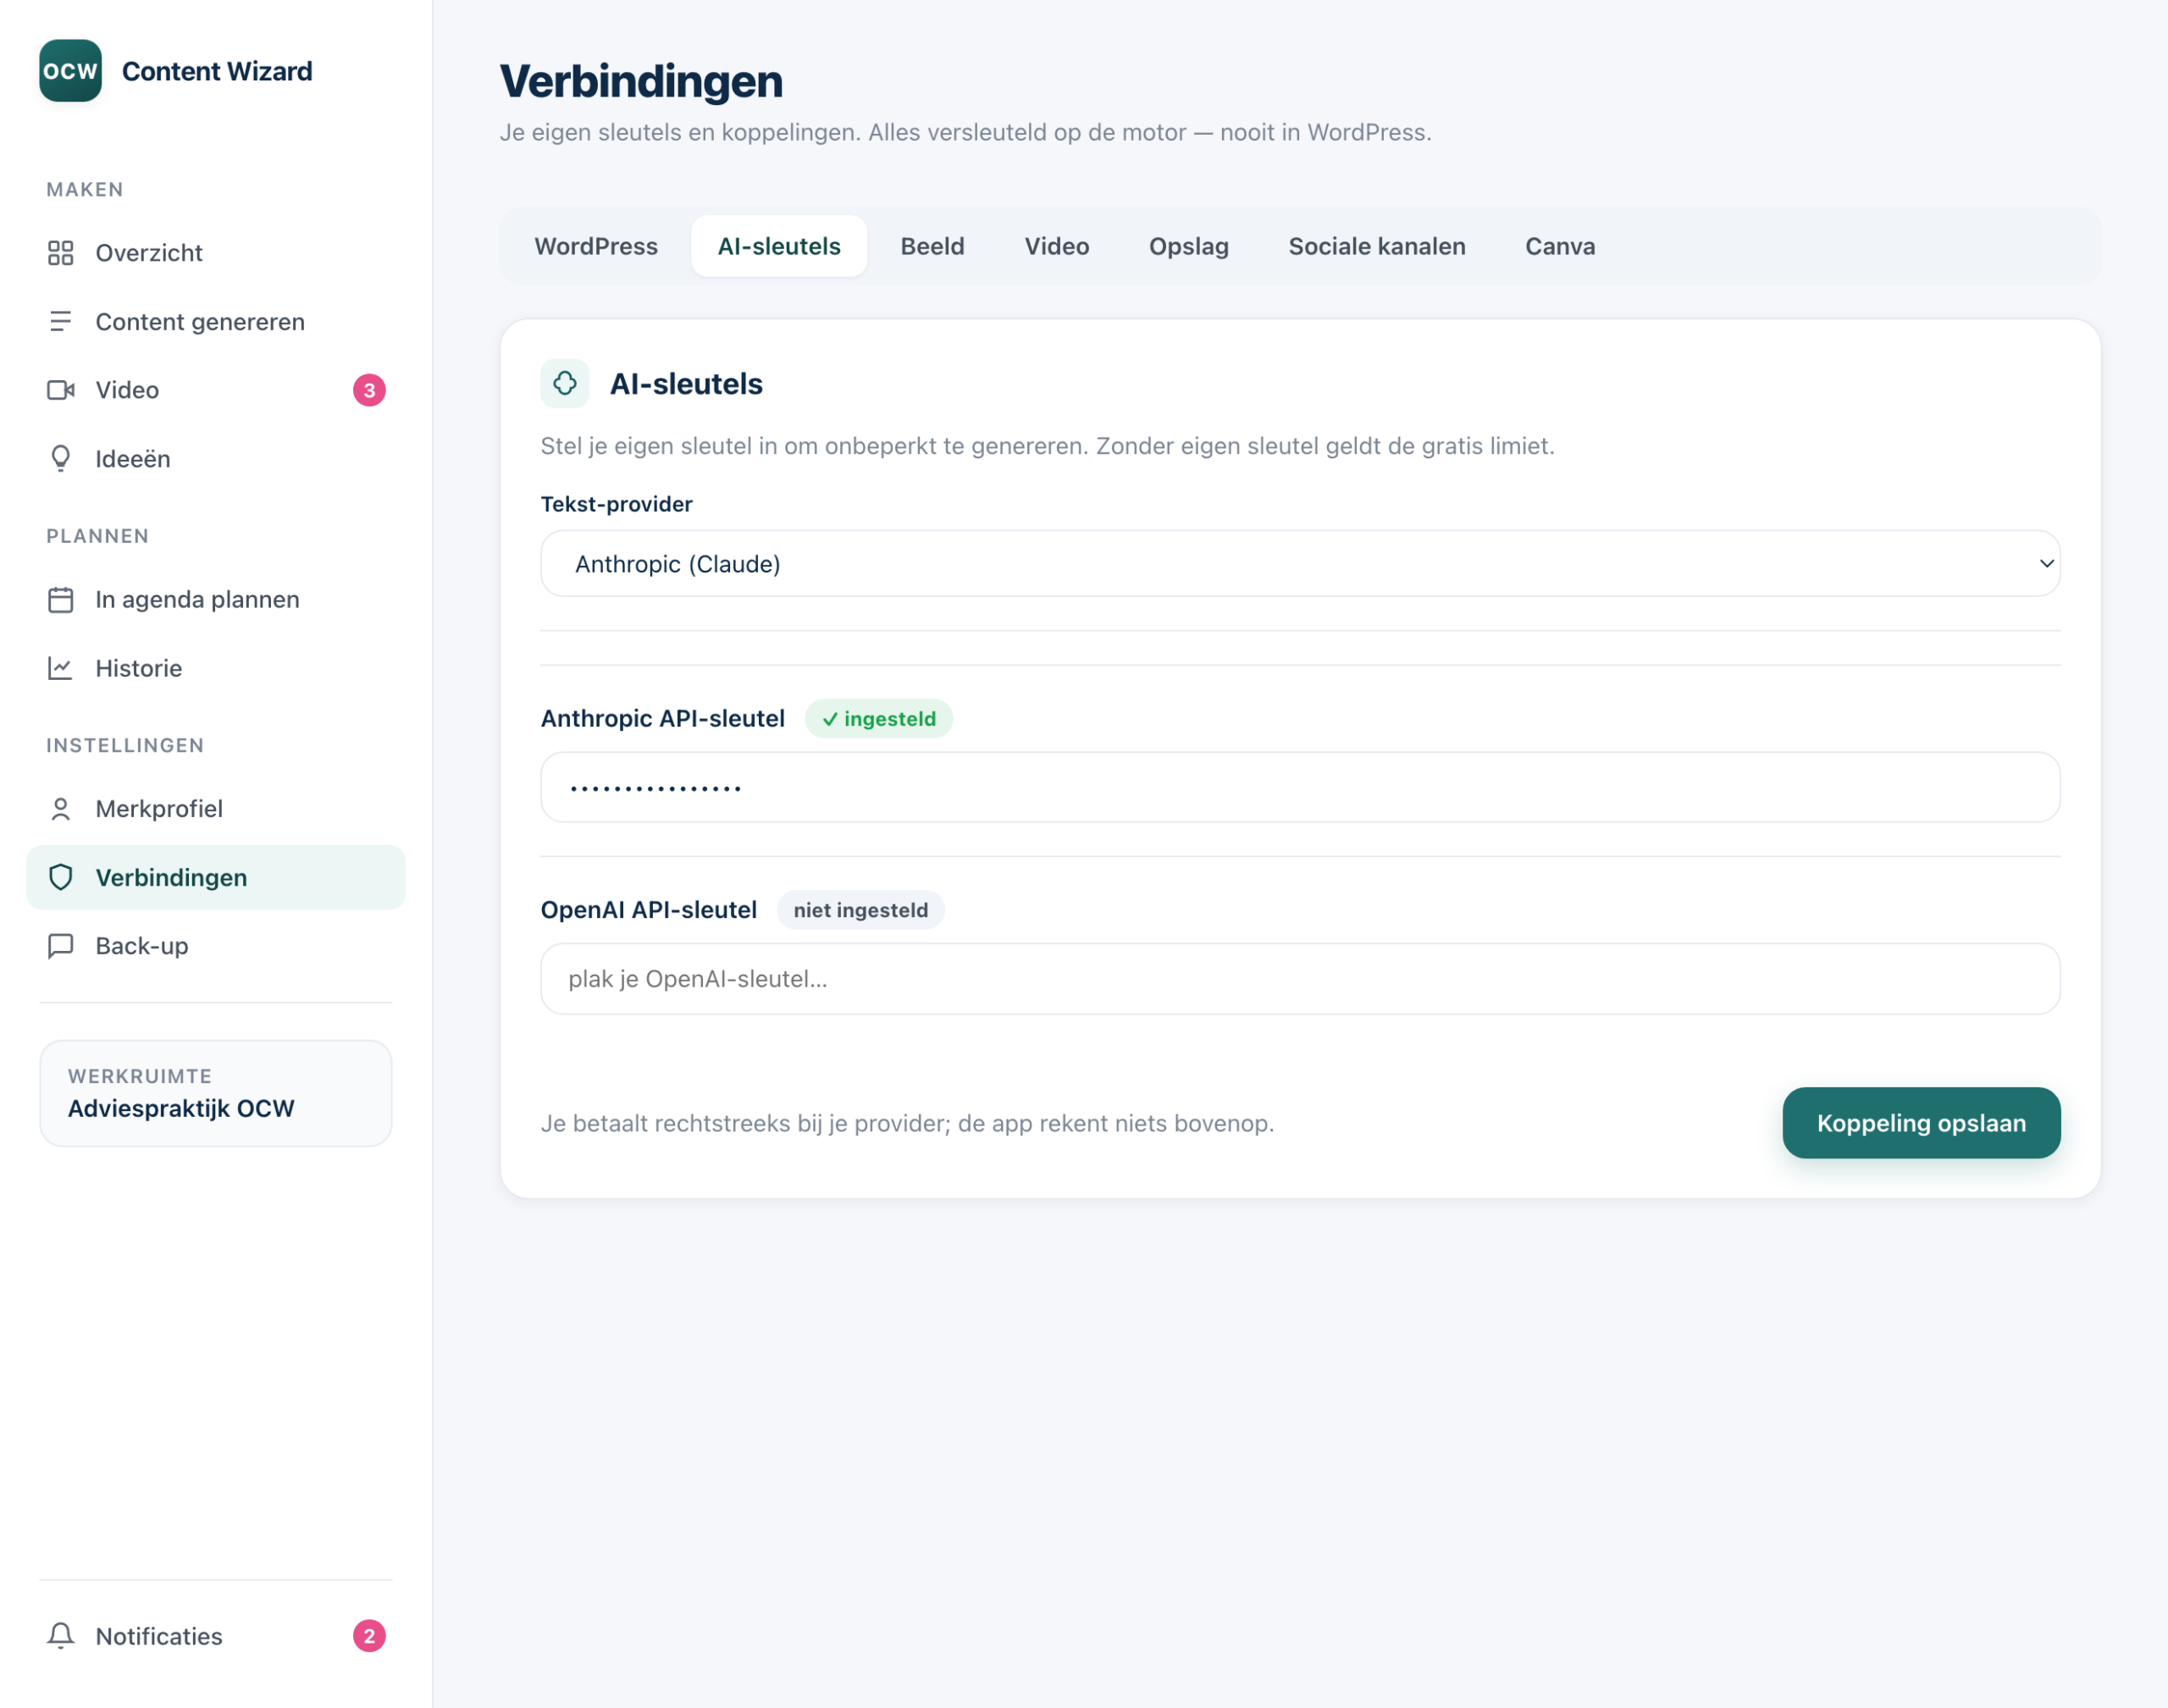Open the Beeld tab

[932, 246]
